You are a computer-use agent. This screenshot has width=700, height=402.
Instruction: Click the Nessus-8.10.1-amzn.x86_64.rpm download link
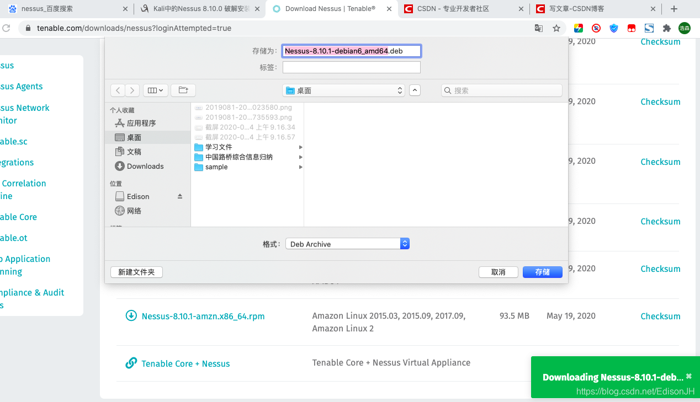[x=203, y=317]
